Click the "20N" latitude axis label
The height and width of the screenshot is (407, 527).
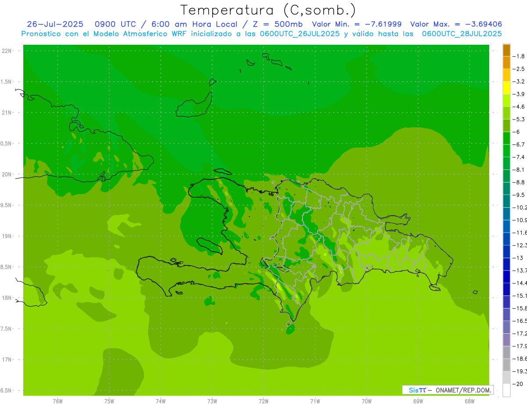point(7,174)
